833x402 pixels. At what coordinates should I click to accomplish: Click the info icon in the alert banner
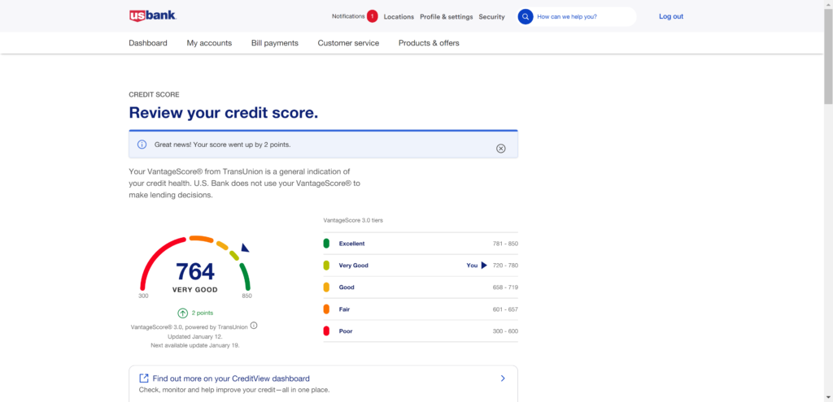(142, 145)
